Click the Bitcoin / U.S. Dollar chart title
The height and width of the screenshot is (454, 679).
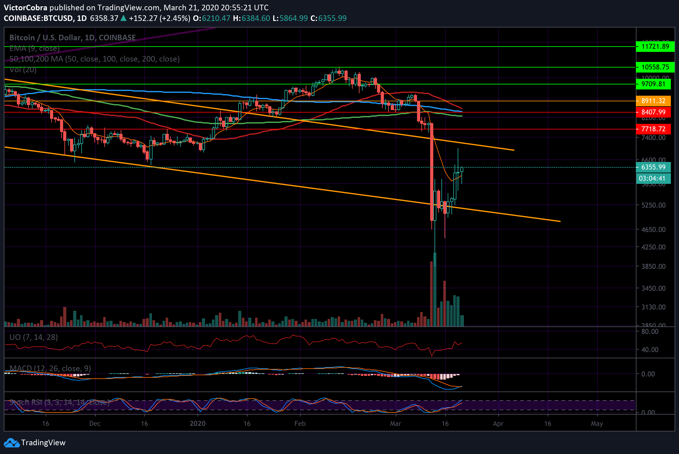click(73, 38)
